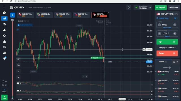Viewport: 181px width, 101px height.
Task: Switch to the CAD/CHF asset tab
Action: point(26,15)
